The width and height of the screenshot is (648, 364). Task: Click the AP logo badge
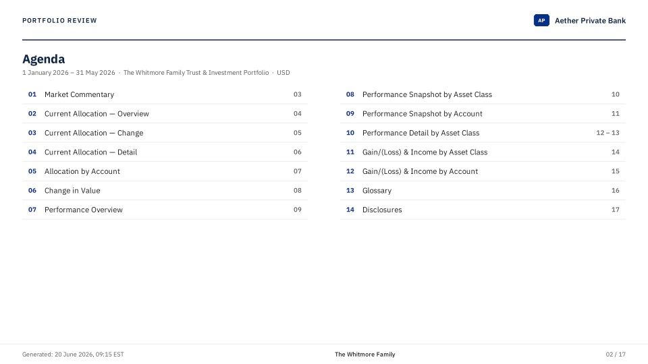click(x=541, y=20)
